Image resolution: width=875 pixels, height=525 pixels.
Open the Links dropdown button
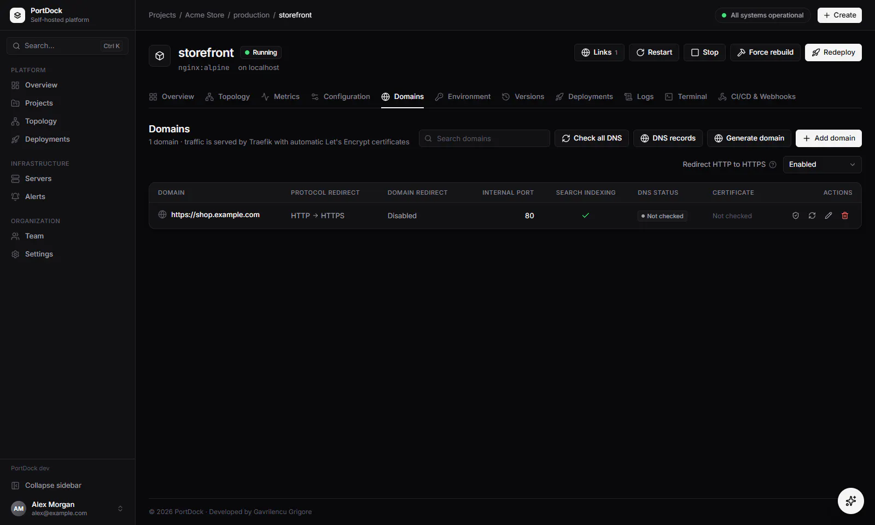point(599,52)
